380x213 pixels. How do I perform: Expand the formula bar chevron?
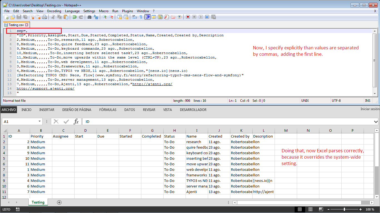click(376, 122)
